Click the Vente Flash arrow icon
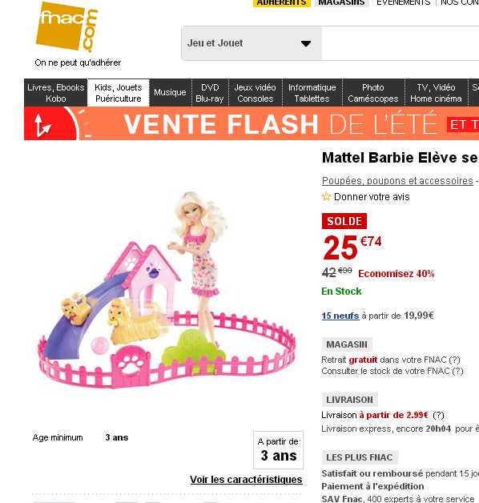This screenshot has height=503, width=479. coord(42,125)
